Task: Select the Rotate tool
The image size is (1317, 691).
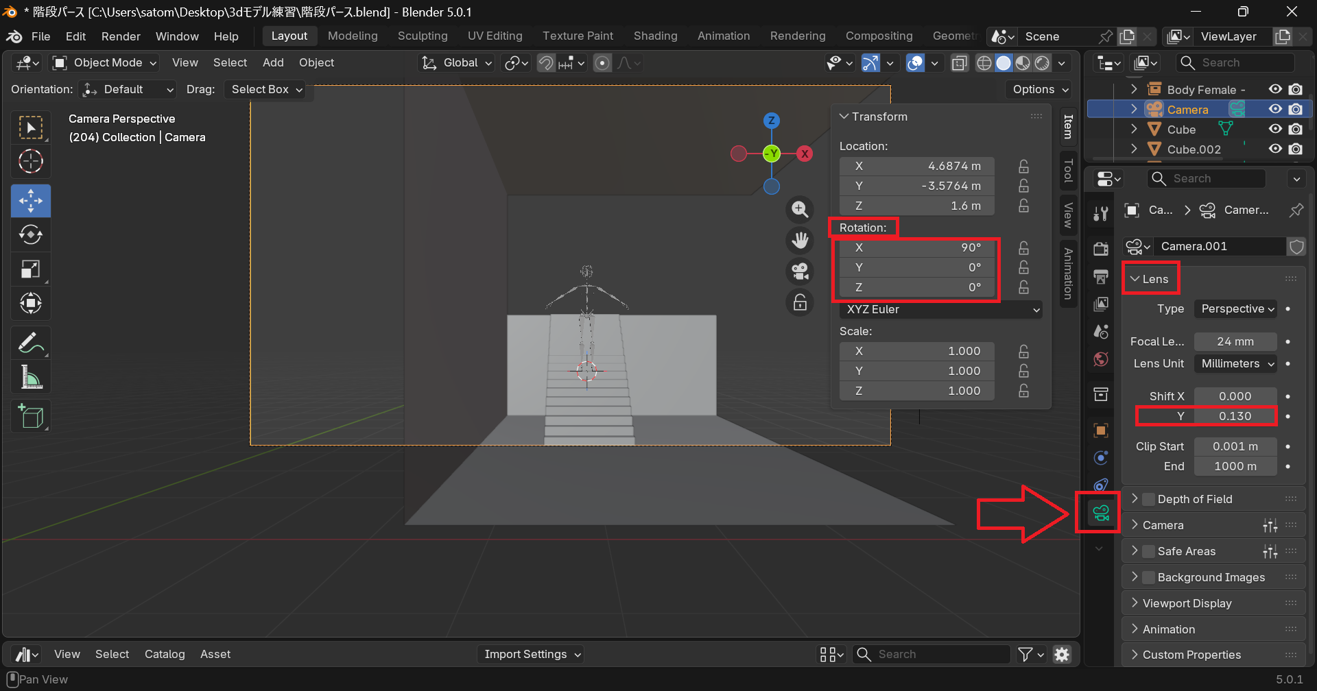Action: (x=31, y=235)
